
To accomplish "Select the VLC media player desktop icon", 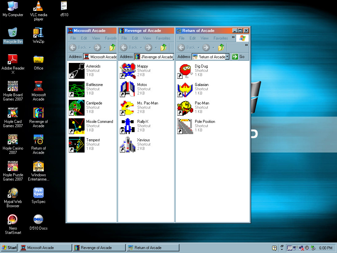I will [39, 11].
